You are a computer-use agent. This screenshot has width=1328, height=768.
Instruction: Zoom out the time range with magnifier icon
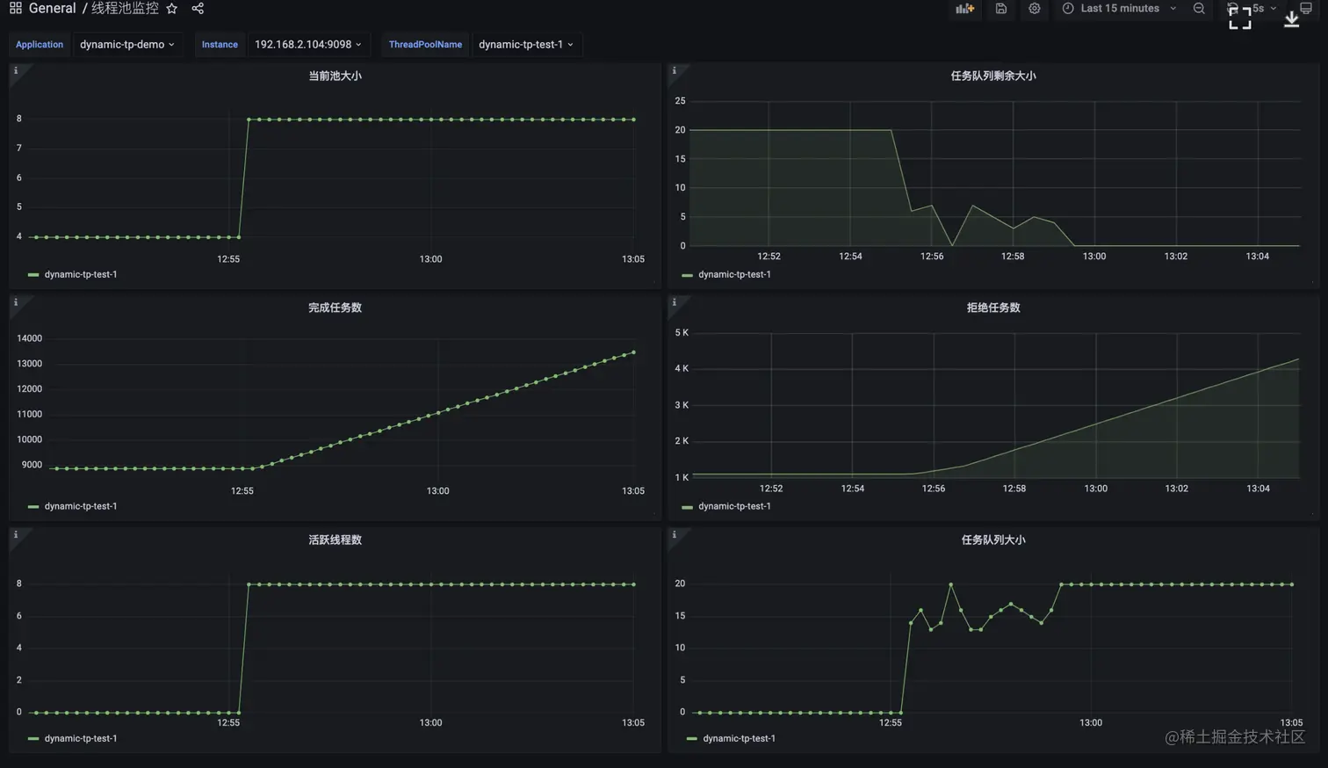tap(1199, 8)
